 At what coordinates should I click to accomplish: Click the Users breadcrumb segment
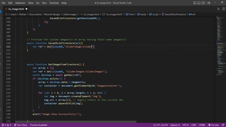click(13, 14)
